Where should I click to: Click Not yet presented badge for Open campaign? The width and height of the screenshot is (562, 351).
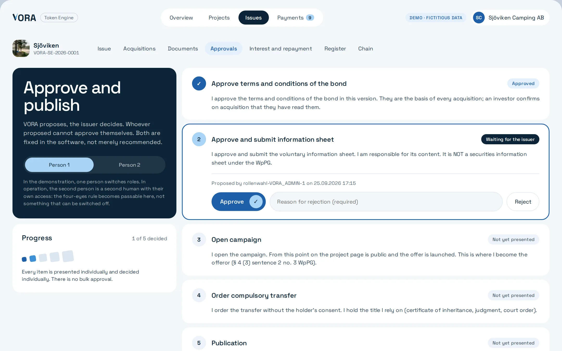[513, 239]
